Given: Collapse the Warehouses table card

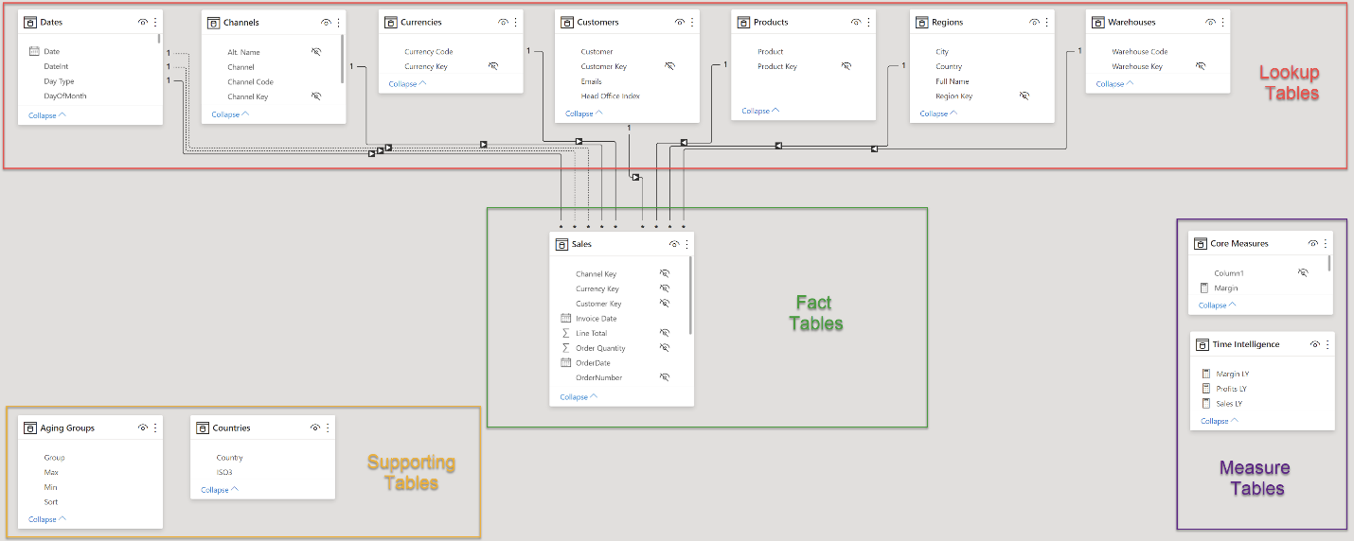Looking at the screenshot, I should click(1115, 84).
